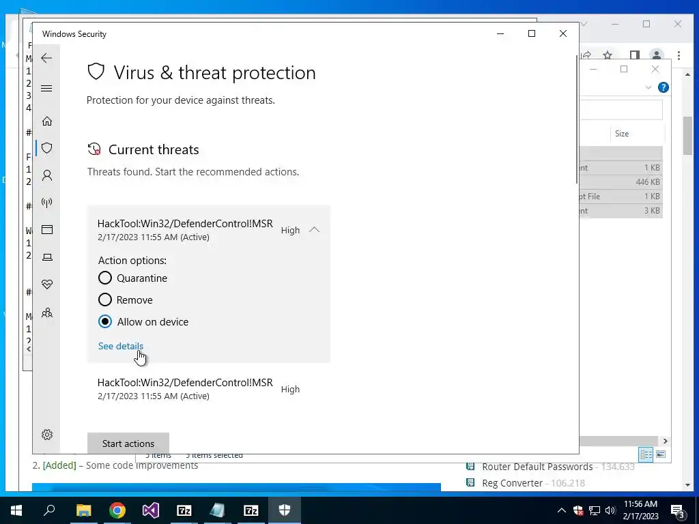Screen dimensions: 699x524
Task: Select the Remove radio option
Action: tap(104, 300)
